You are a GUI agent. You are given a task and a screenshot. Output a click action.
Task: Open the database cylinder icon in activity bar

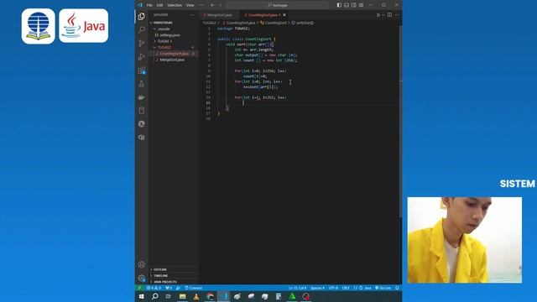142,111
